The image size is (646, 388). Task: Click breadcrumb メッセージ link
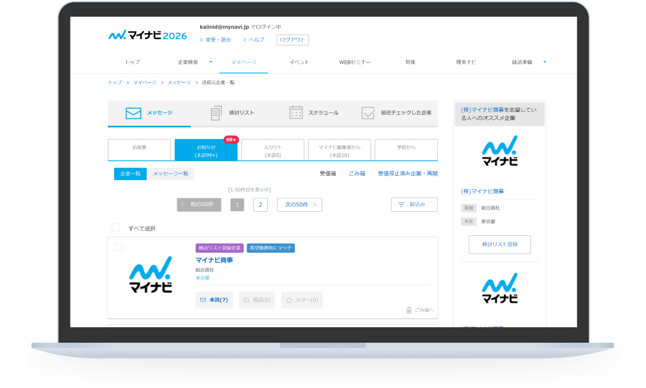179,83
